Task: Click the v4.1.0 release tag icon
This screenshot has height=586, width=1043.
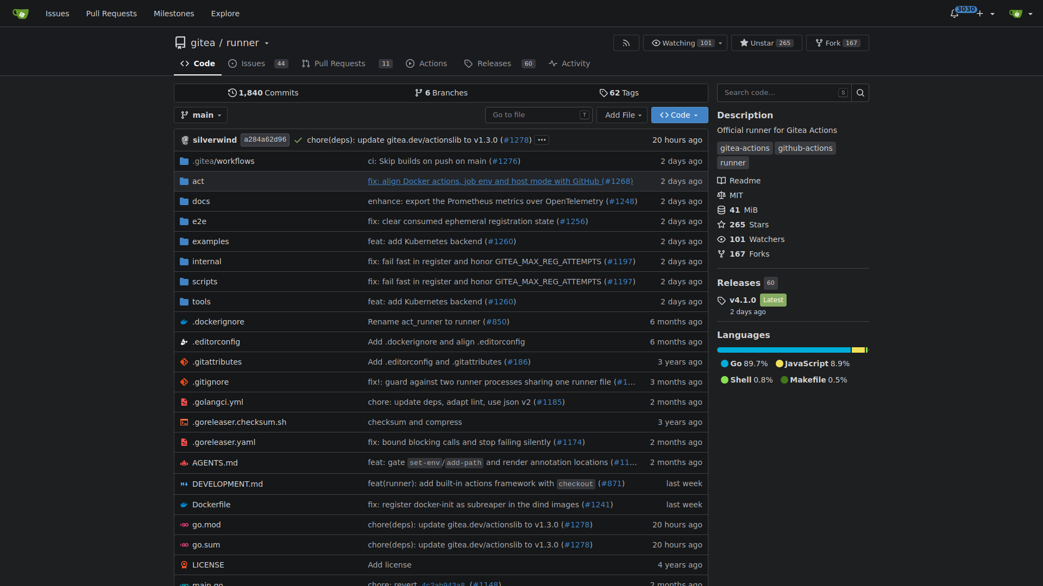Action: (x=721, y=301)
